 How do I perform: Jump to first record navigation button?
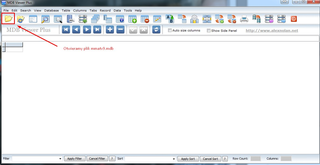(x=66, y=30)
